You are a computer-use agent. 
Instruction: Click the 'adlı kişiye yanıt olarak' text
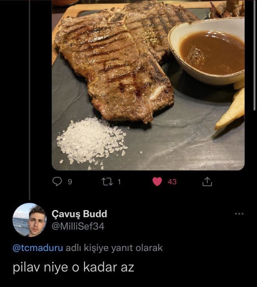click(x=114, y=248)
